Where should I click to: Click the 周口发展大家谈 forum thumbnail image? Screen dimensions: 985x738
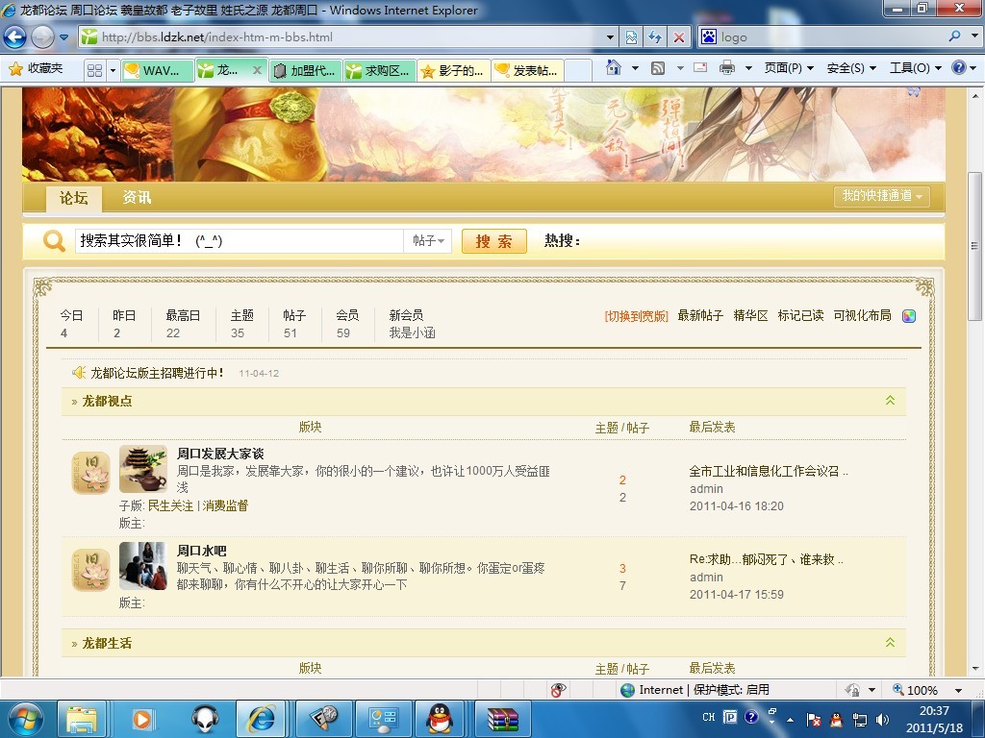pyautogui.click(x=143, y=469)
